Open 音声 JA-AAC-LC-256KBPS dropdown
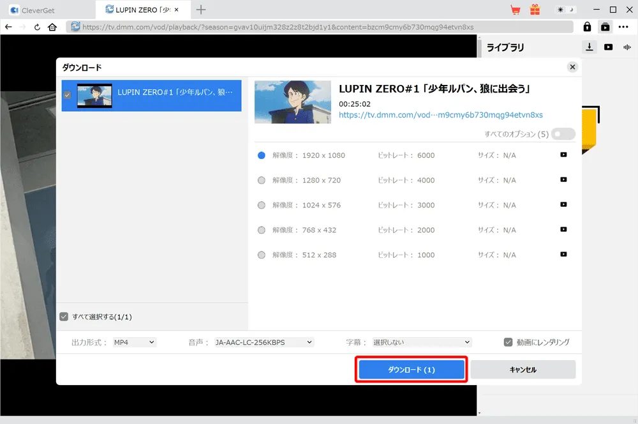The width and height of the screenshot is (638, 424). click(263, 342)
